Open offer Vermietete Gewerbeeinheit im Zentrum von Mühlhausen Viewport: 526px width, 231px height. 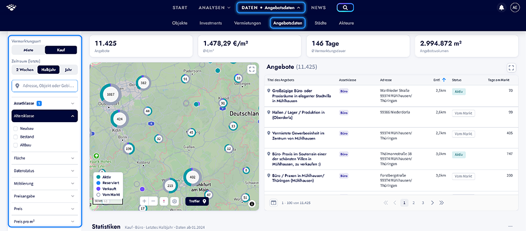tap(298, 135)
